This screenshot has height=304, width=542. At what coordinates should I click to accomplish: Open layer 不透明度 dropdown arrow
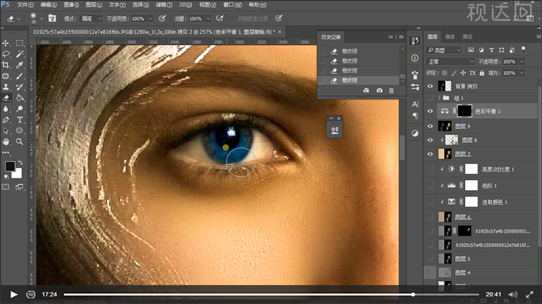pyautogui.click(x=522, y=61)
